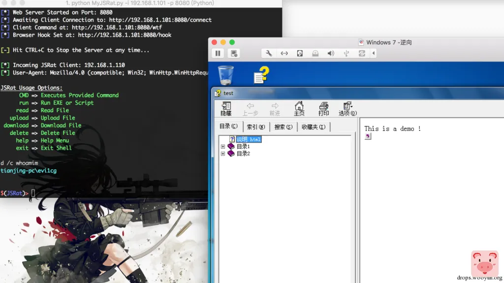Select the 说明.html topic in tree
Image resolution: width=504 pixels, height=283 pixels.
(249, 139)
